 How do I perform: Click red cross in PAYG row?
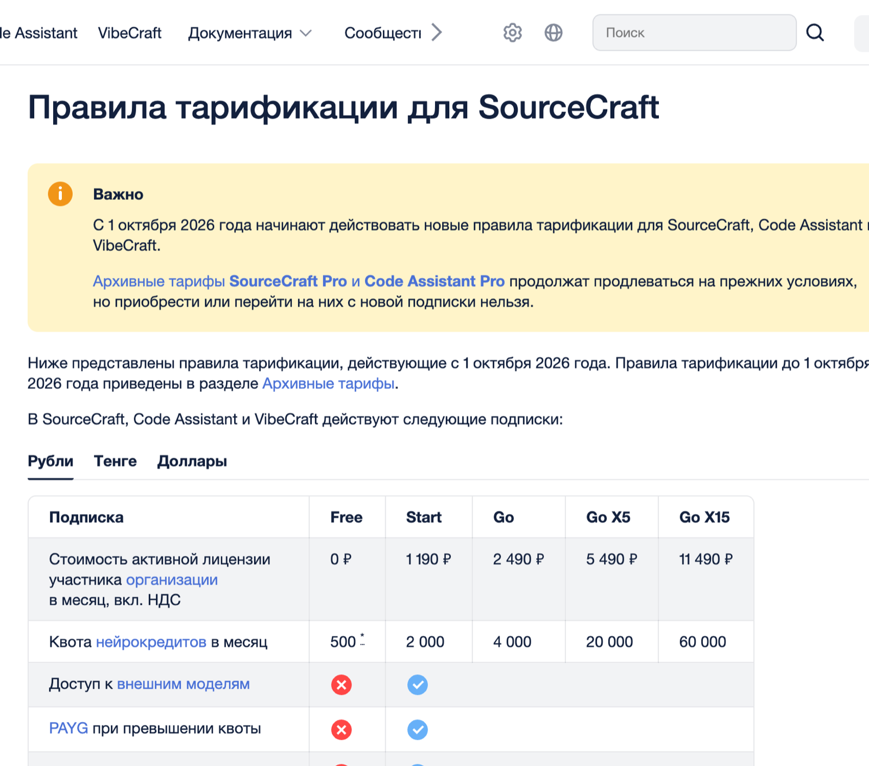click(x=342, y=730)
